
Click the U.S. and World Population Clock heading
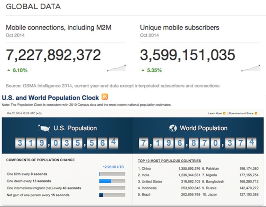(x=50, y=98)
